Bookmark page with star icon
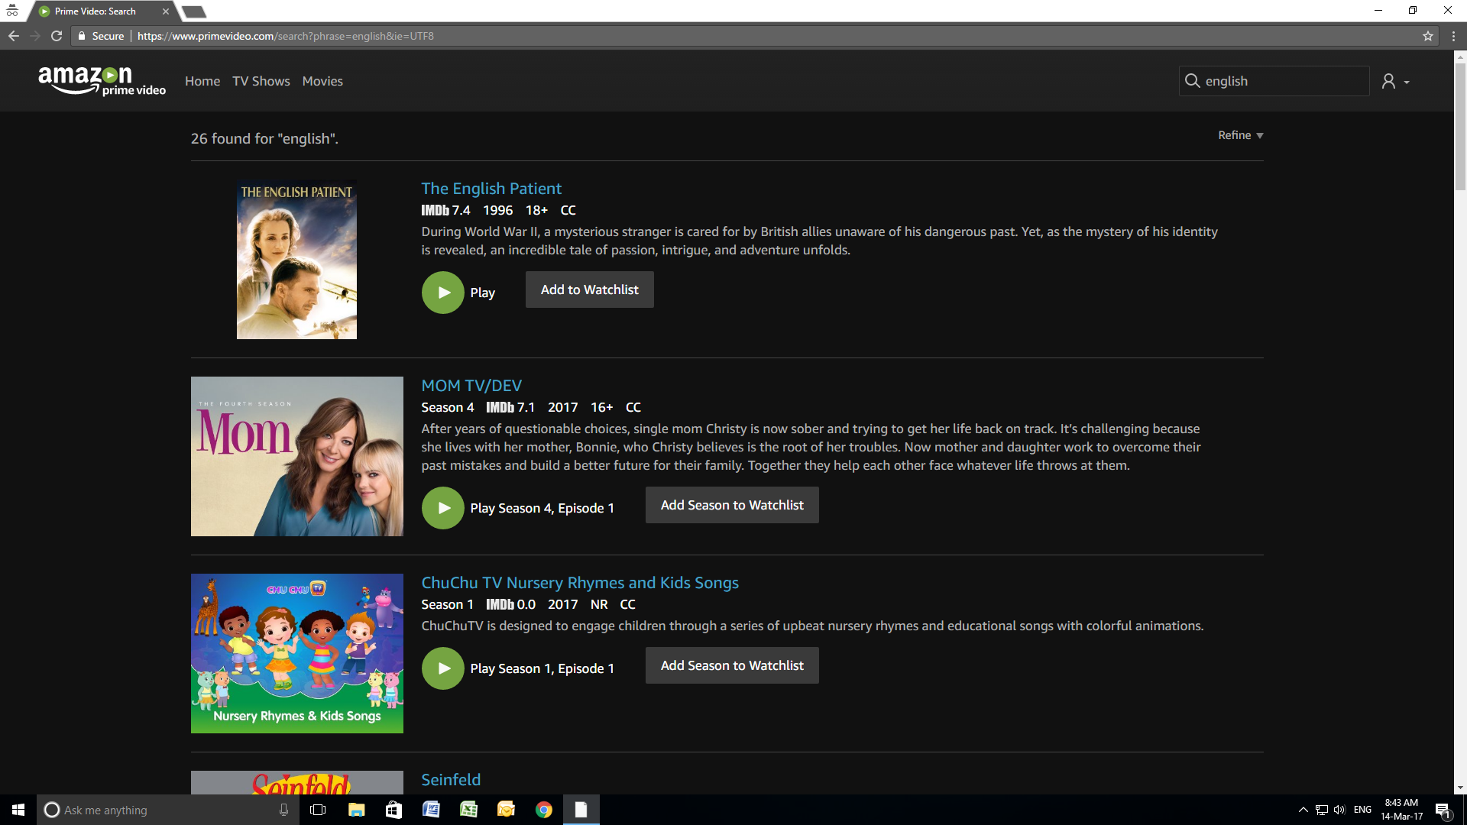This screenshot has width=1467, height=825. click(x=1427, y=36)
